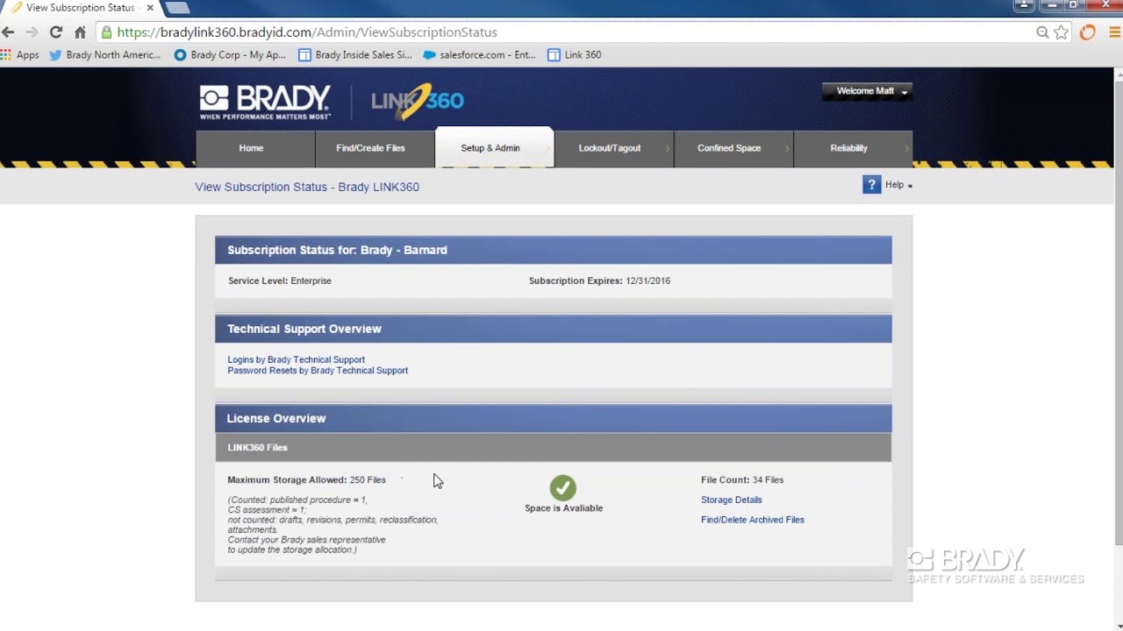
Task: Open the Storage Details link
Action: pyautogui.click(x=731, y=500)
